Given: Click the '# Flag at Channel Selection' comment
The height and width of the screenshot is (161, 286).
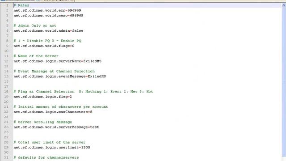Looking at the screenshot, I should click(83, 92).
